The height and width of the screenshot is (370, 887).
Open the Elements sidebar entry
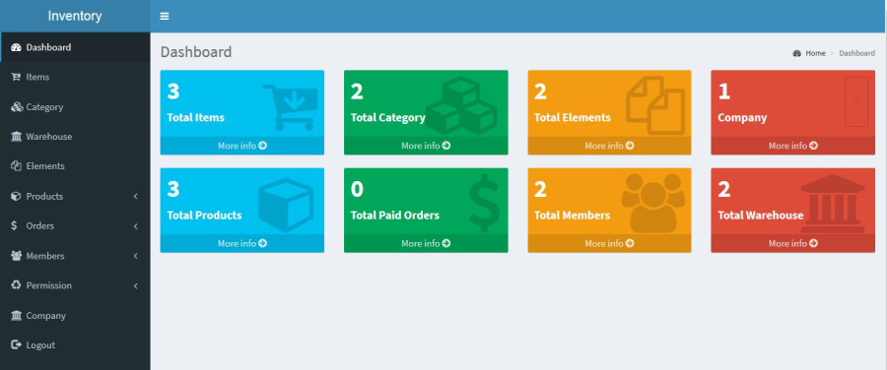point(75,166)
